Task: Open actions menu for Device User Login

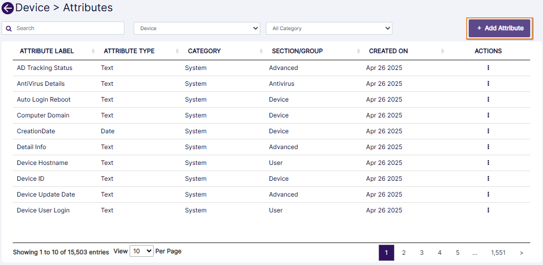Action: point(488,210)
